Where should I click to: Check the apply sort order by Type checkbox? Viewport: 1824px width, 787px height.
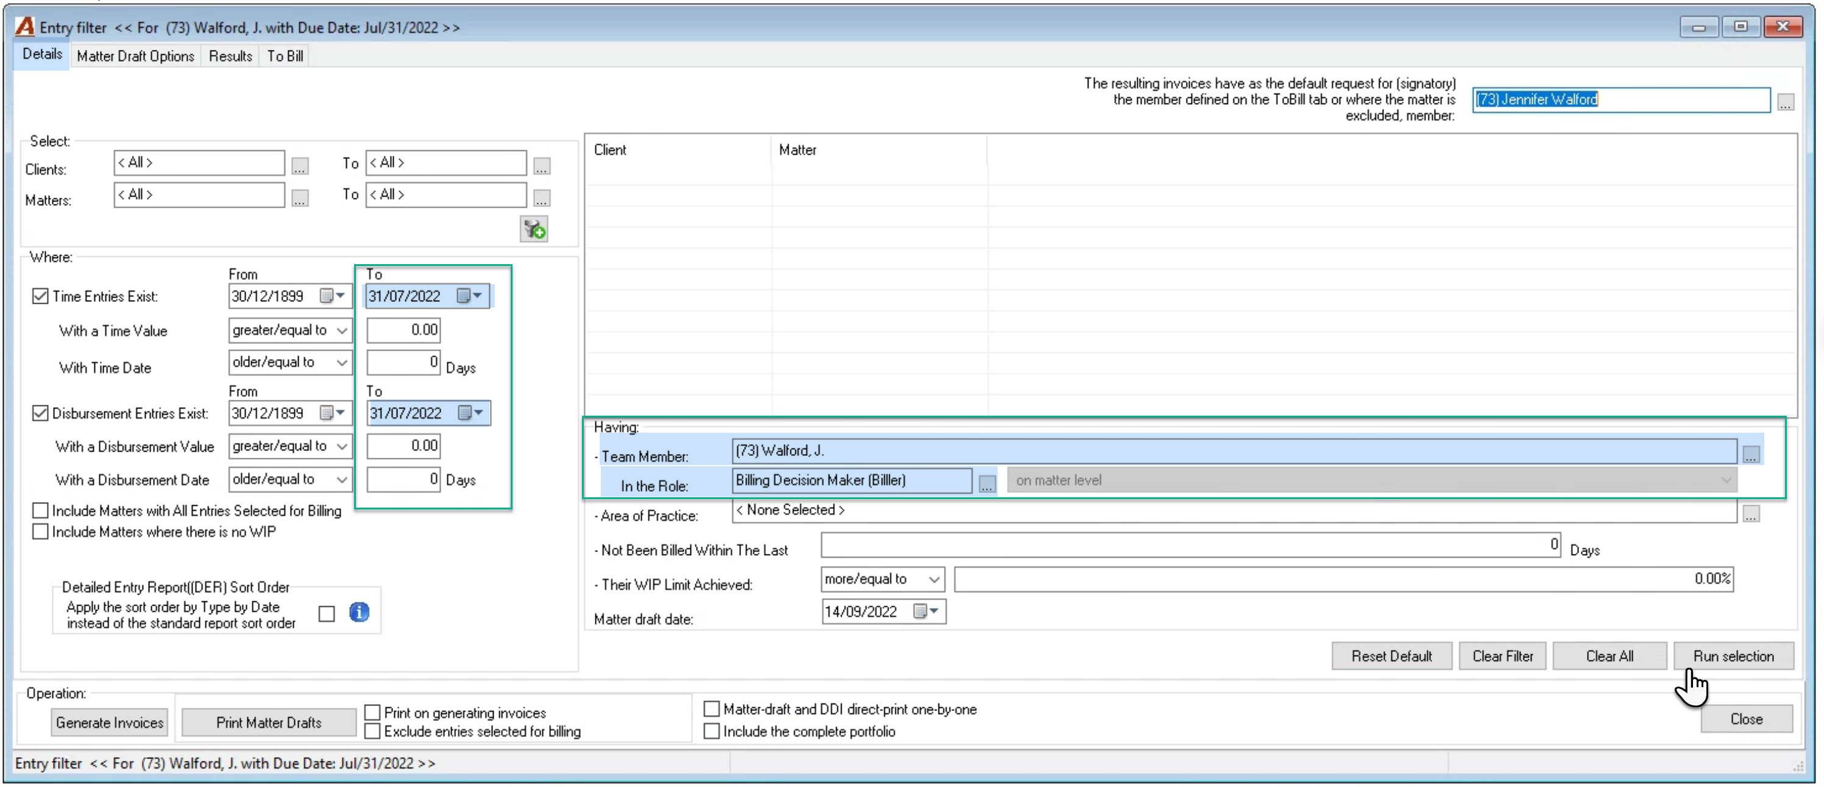pos(327,614)
